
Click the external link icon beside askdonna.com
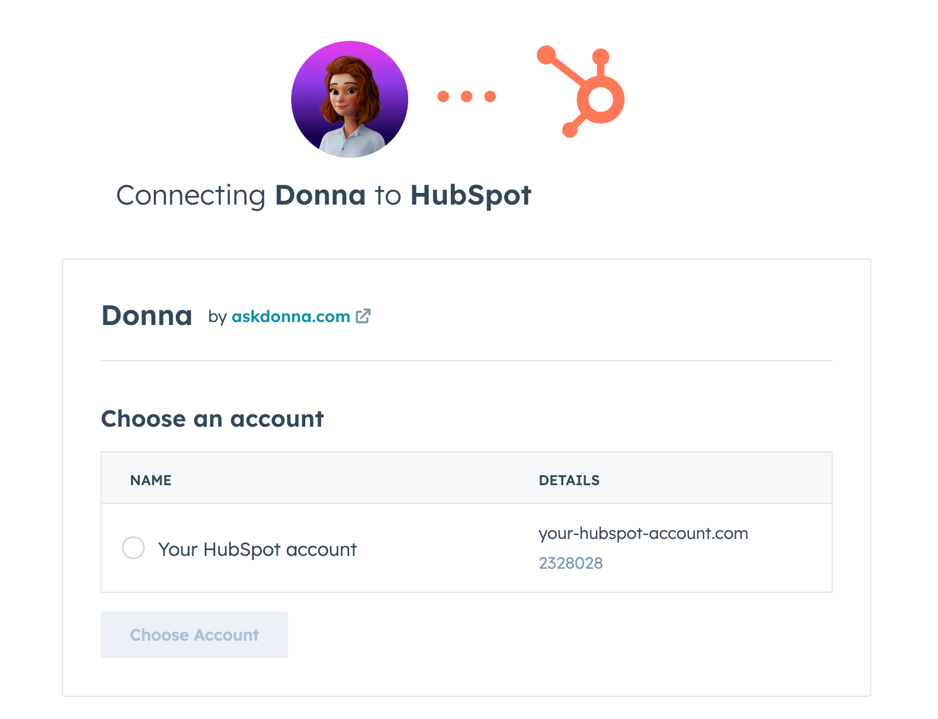[x=363, y=316]
